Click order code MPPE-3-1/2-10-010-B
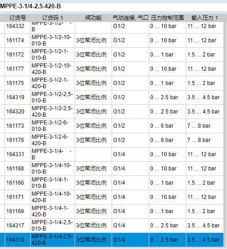This screenshot has width=227, height=249. tap(52, 40)
